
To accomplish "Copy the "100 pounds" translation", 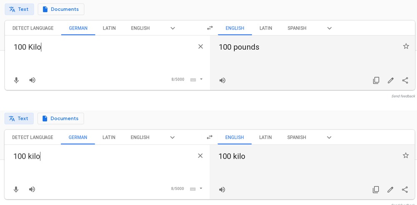I will coord(376,81).
